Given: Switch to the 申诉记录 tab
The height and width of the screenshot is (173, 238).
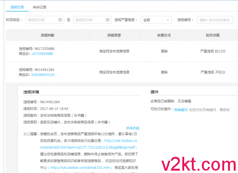Looking at the screenshot, I should tap(40, 7).
